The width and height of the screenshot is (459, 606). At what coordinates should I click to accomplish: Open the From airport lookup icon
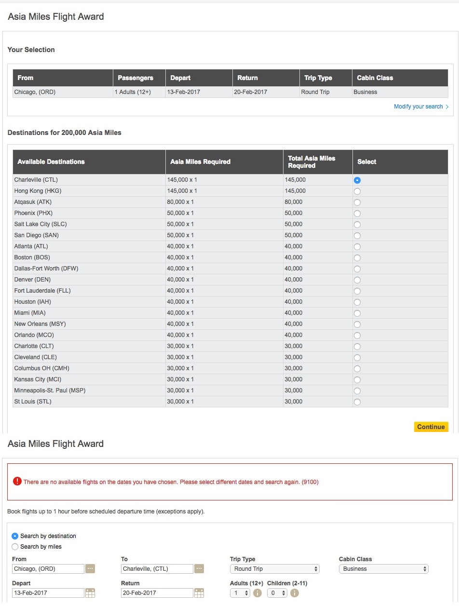(90, 569)
